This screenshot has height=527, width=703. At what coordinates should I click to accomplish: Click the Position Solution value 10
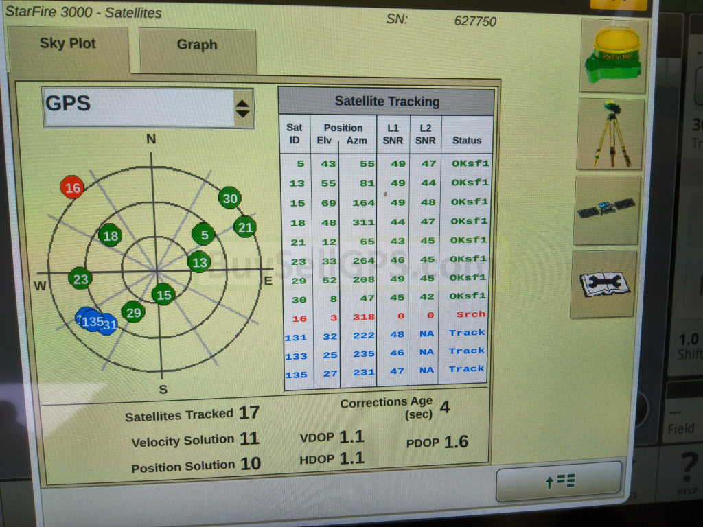tap(250, 463)
